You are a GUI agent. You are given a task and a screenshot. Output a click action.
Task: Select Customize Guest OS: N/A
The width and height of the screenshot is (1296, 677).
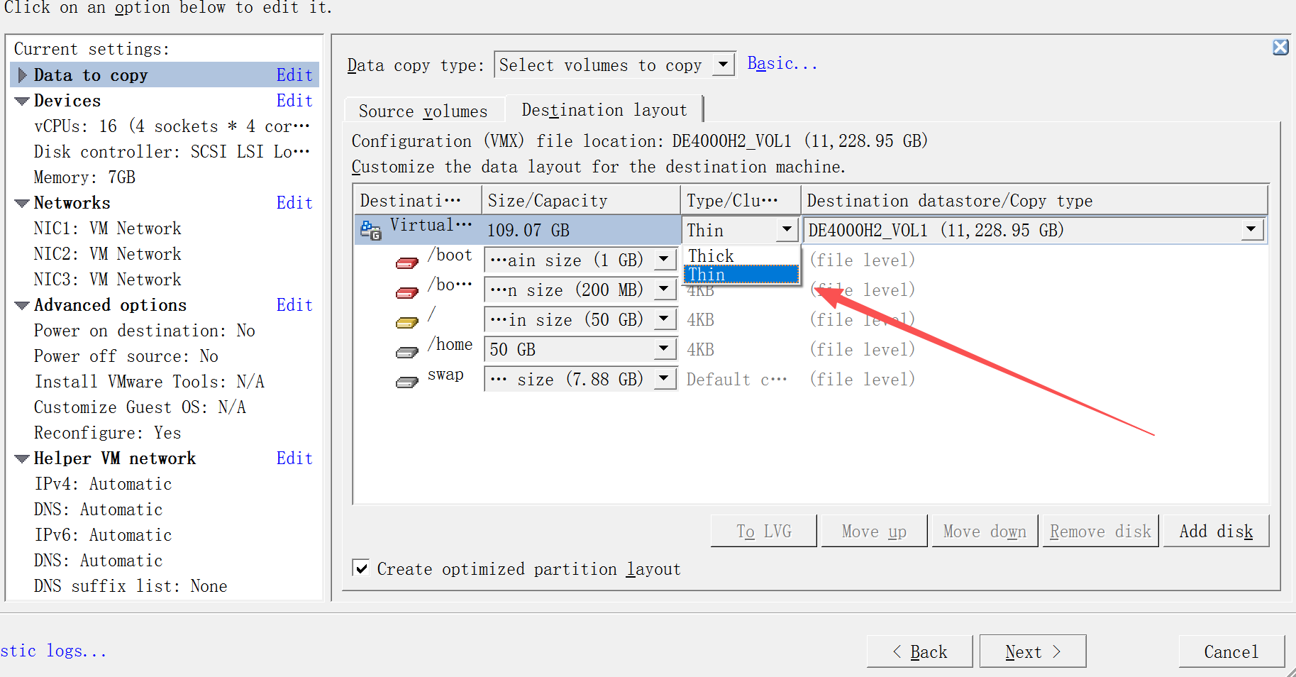pos(140,407)
